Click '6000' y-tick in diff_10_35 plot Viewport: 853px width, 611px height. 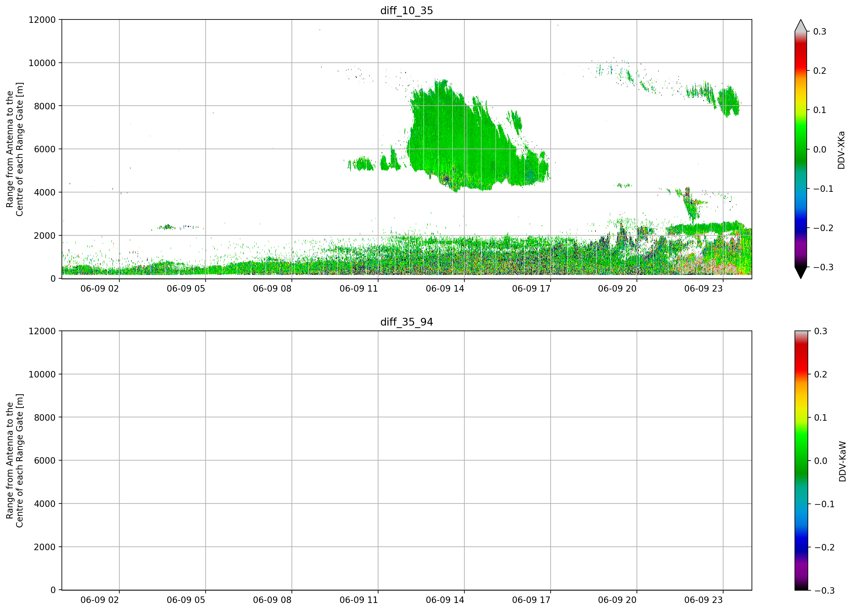pyautogui.click(x=45, y=149)
